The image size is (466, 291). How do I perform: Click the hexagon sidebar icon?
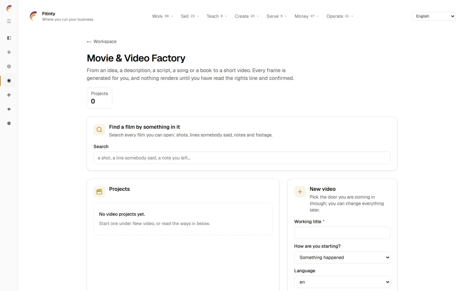point(9,124)
